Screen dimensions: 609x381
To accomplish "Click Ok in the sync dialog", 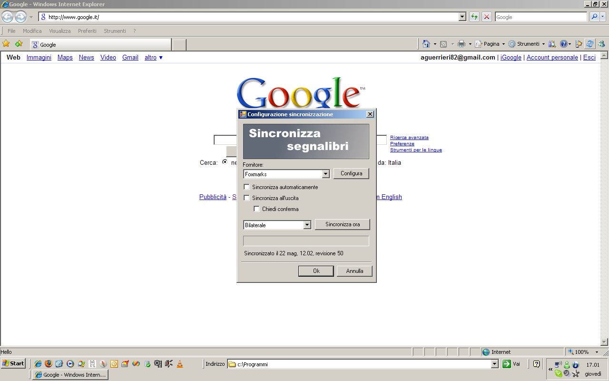I will pyautogui.click(x=316, y=271).
